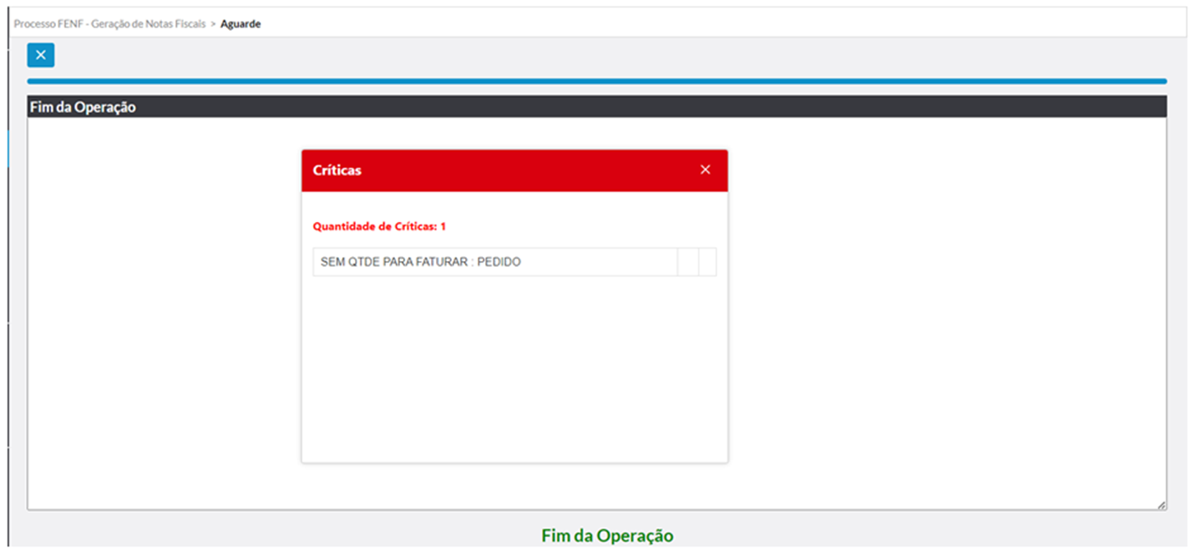Click the green 'Fim da Operação' status text
The image size is (1195, 558).
click(x=607, y=535)
